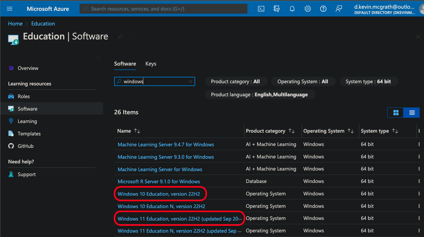Click the Overview icon in sidebar
Viewport: 424px width, 237px height.
pyautogui.click(x=11, y=68)
